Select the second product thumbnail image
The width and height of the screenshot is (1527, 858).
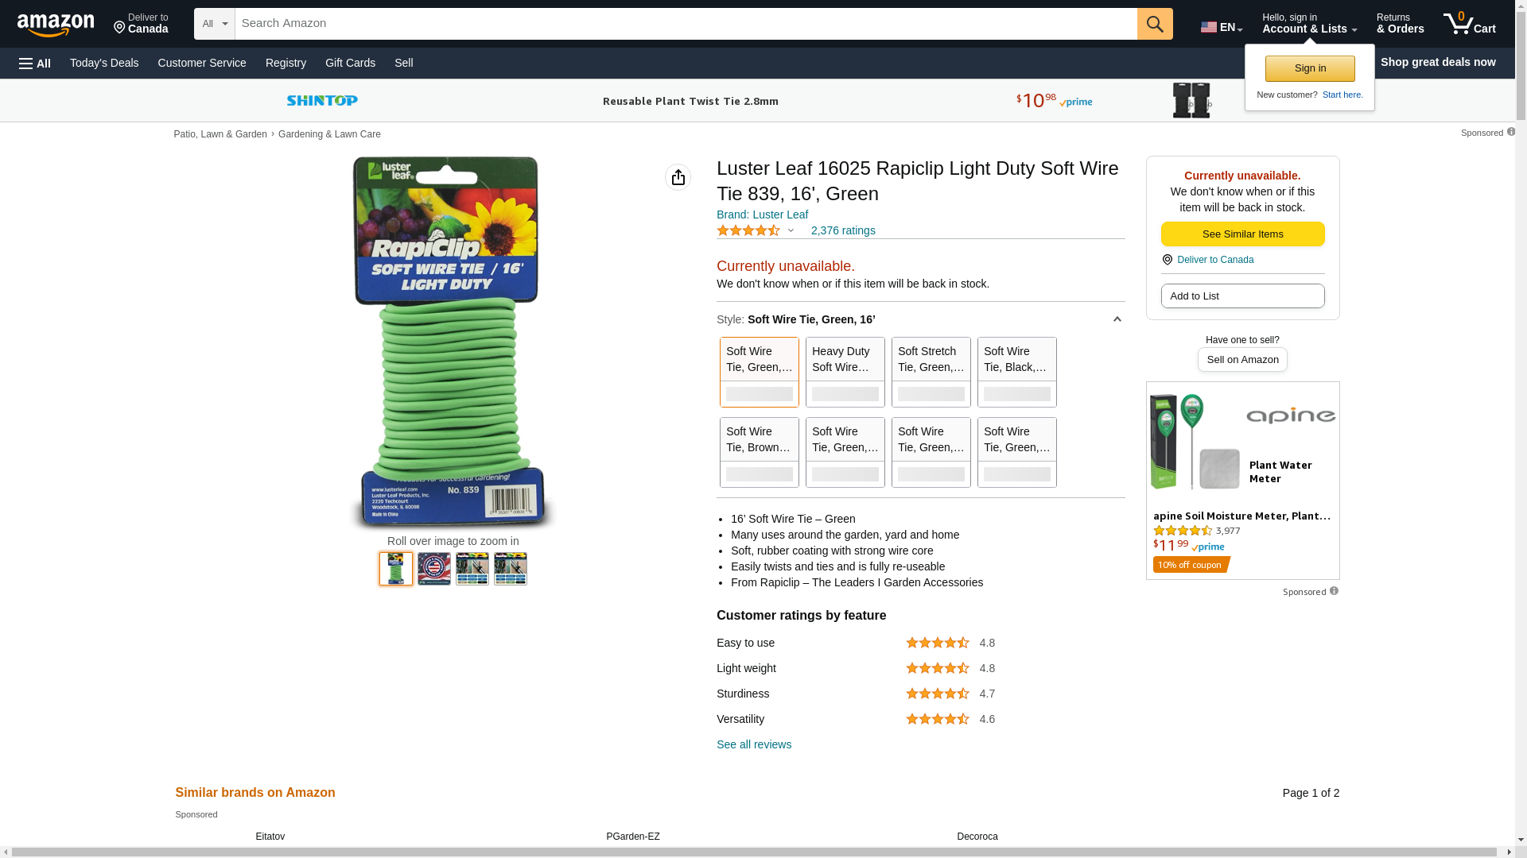click(x=434, y=569)
